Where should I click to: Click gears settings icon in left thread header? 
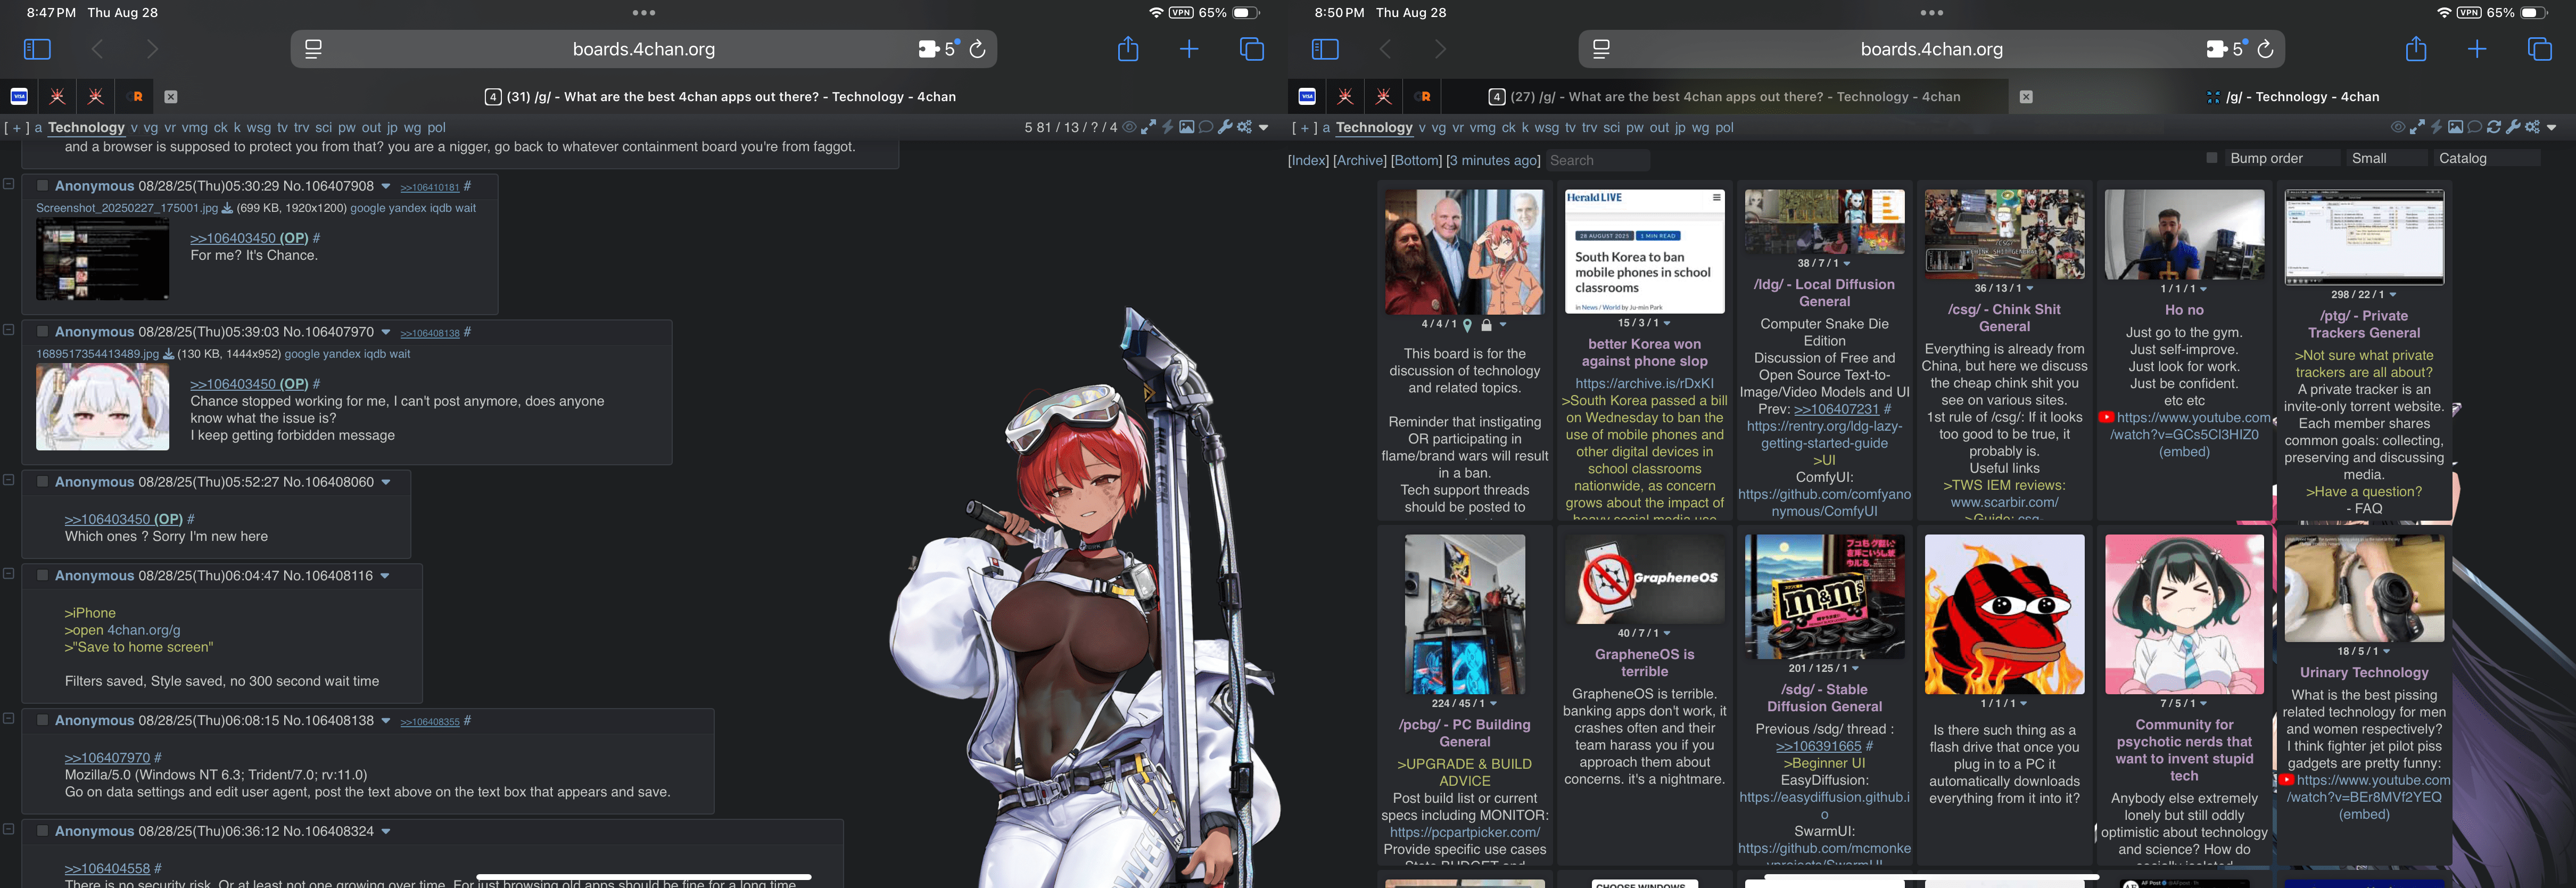[x=1244, y=127]
